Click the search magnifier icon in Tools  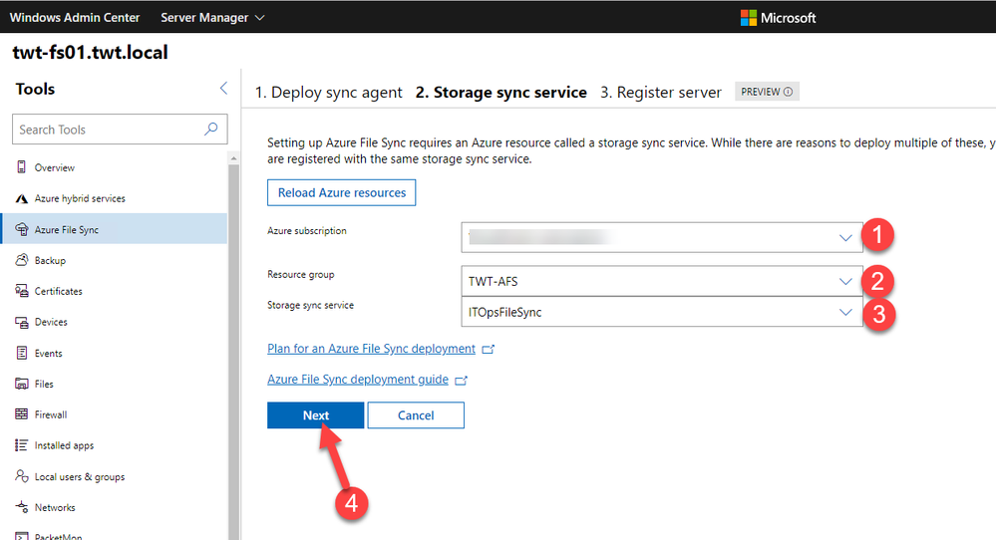point(211,129)
